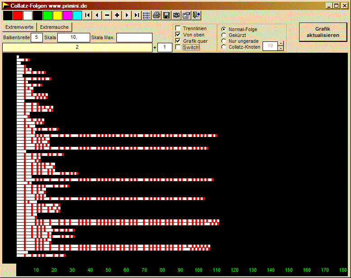
Task: Click axis label 110
Action: [x=217, y=270]
